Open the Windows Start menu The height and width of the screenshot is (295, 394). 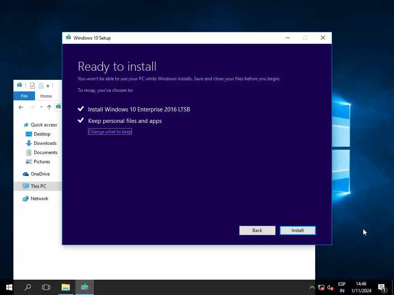tap(9, 287)
